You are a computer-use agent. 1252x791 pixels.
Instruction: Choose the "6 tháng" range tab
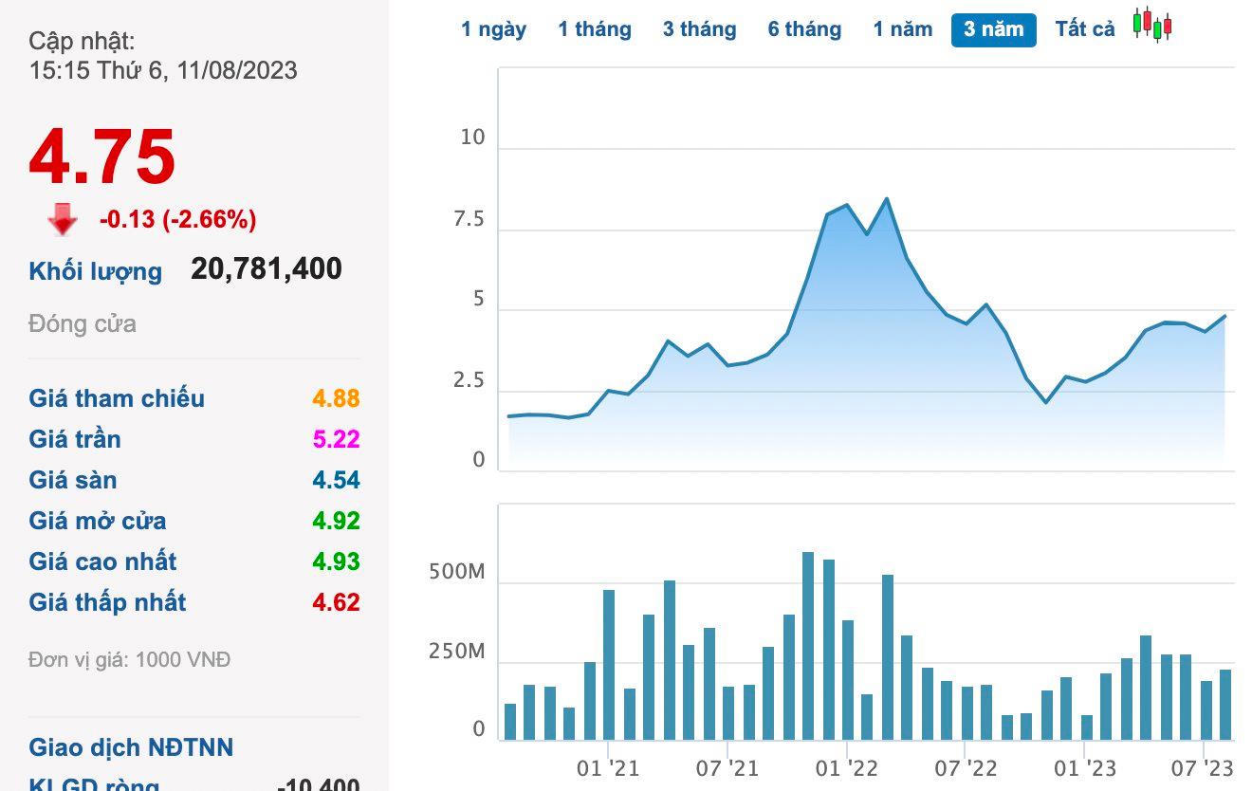coord(804,29)
